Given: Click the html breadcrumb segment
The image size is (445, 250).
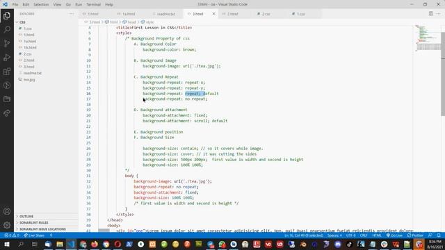Looking at the screenshot, I should [x=111, y=22].
